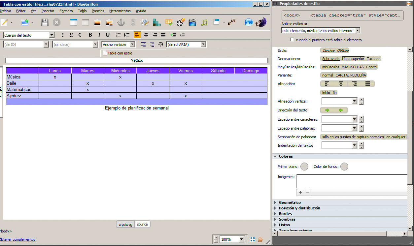
Task: Apply strong emphasis with the double exclamation icon
Action: click(71, 35)
